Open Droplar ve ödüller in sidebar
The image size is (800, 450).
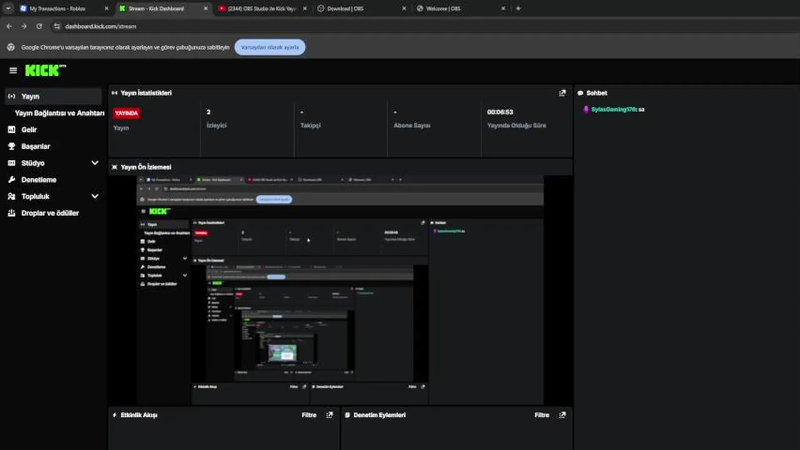point(50,213)
